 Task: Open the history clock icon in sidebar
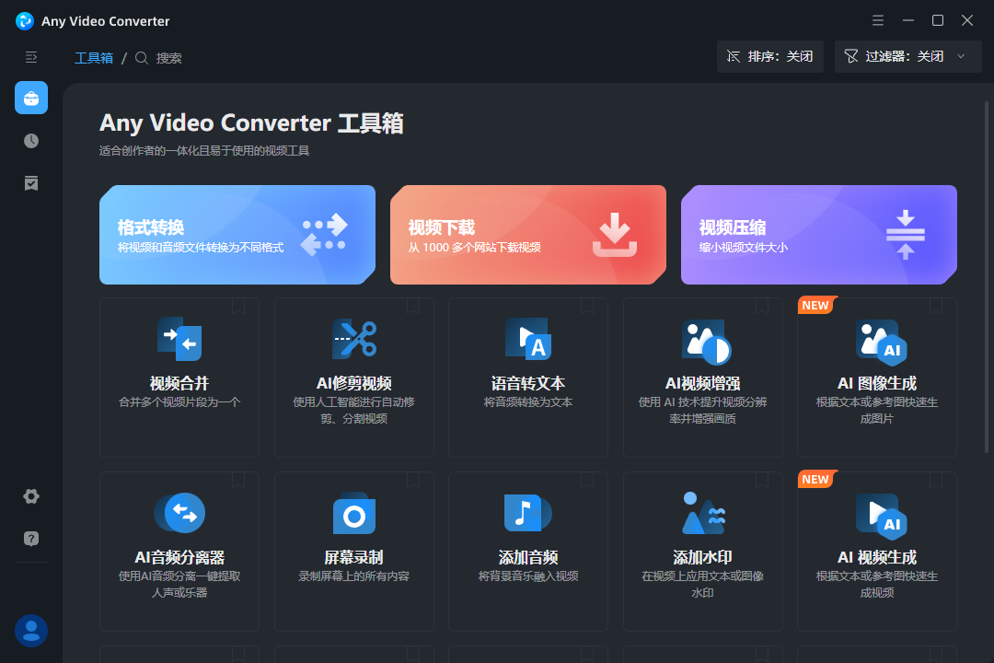31,141
